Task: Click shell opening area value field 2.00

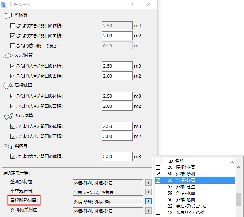Action: pos(117,137)
